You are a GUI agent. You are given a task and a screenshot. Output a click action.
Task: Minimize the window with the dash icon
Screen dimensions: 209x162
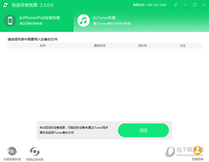pyautogui.click(x=185, y=5)
